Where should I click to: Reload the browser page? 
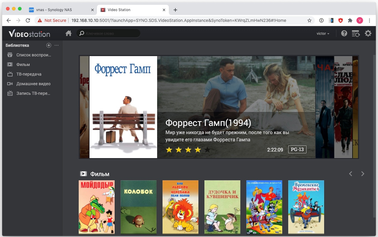(28, 20)
